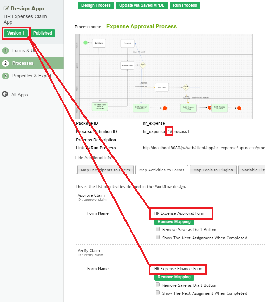This screenshot has height=302, width=265.
Task: Check Show Next Assignment for Verify Claim
Action: [158, 293]
